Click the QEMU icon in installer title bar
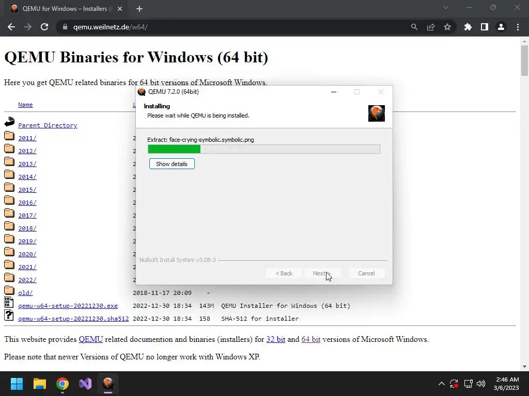The width and height of the screenshot is (529, 396). [x=142, y=92]
